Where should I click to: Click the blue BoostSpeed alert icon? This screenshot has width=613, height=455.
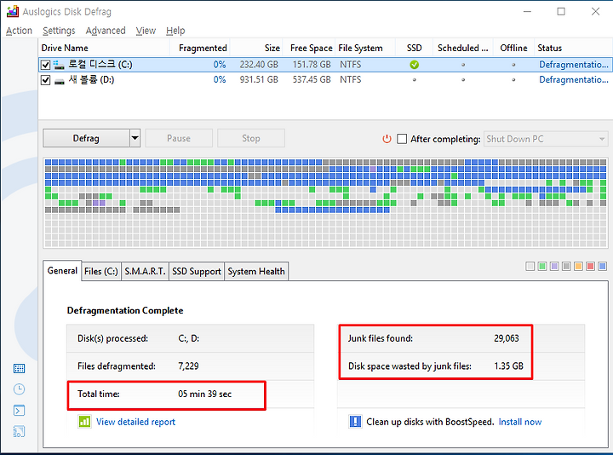click(x=355, y=422)
